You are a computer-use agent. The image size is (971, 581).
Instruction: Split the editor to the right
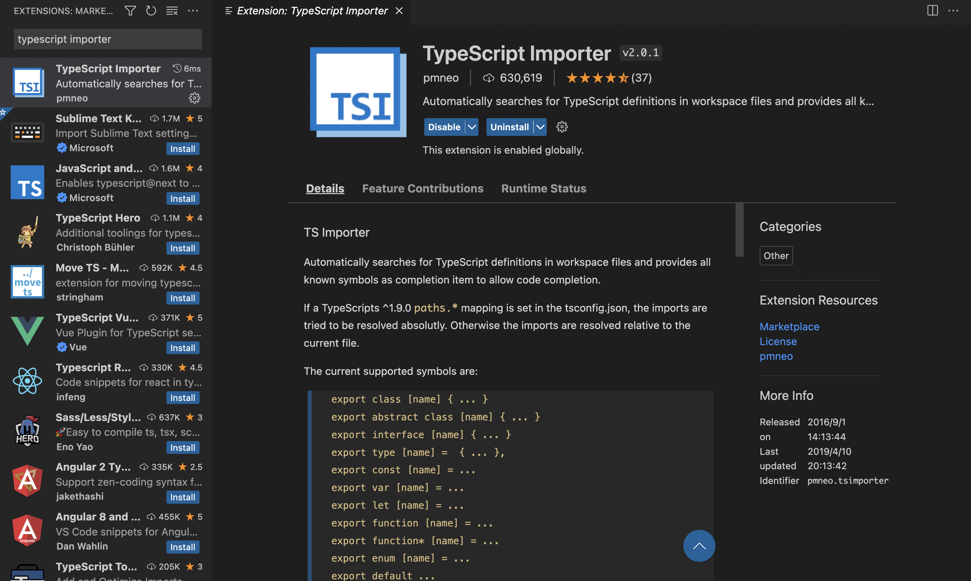pos(932,11)
